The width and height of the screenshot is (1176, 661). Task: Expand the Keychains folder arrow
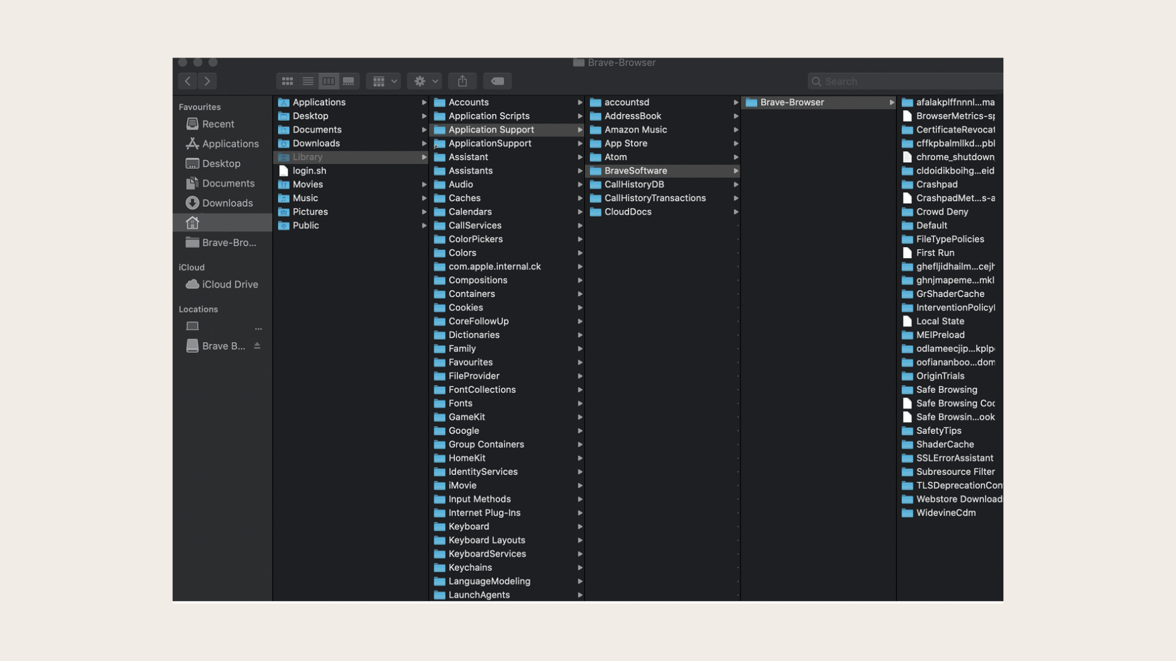tap(580, 567)
